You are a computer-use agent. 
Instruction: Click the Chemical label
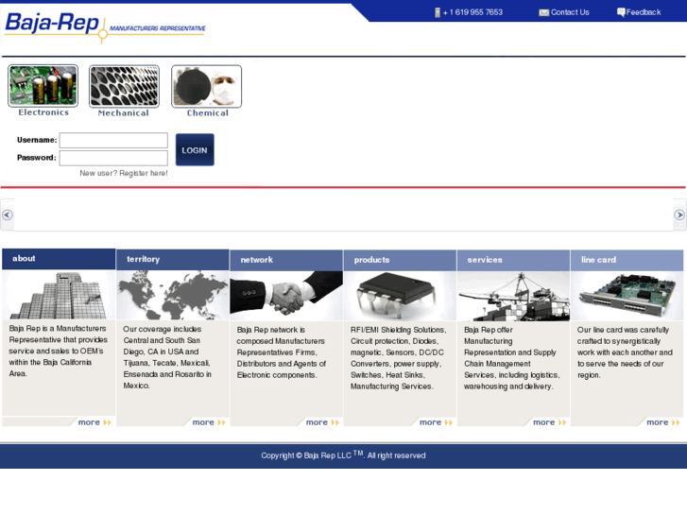(207, 113)
